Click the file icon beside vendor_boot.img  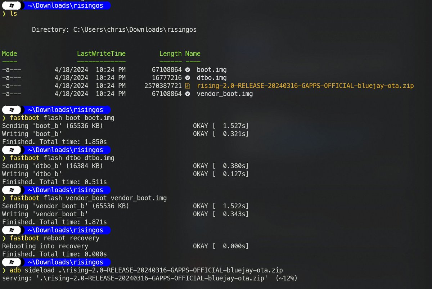pyautogui.click(x=187, y=94)
